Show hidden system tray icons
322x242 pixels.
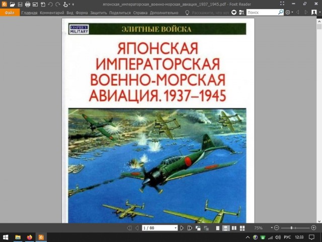pos(248,237)
